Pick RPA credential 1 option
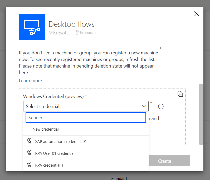The height and width of the screenshot is (180, 210). [x=86, y=165]
